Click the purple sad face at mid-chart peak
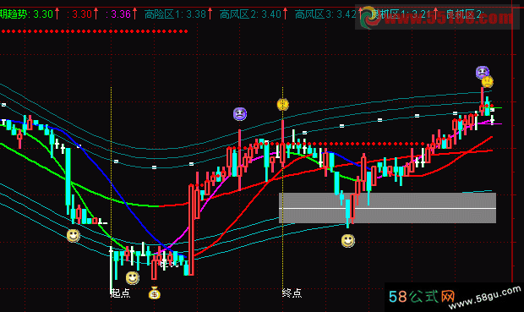Image resolution: width=524 pixels, height=312 pixels. 240,113
